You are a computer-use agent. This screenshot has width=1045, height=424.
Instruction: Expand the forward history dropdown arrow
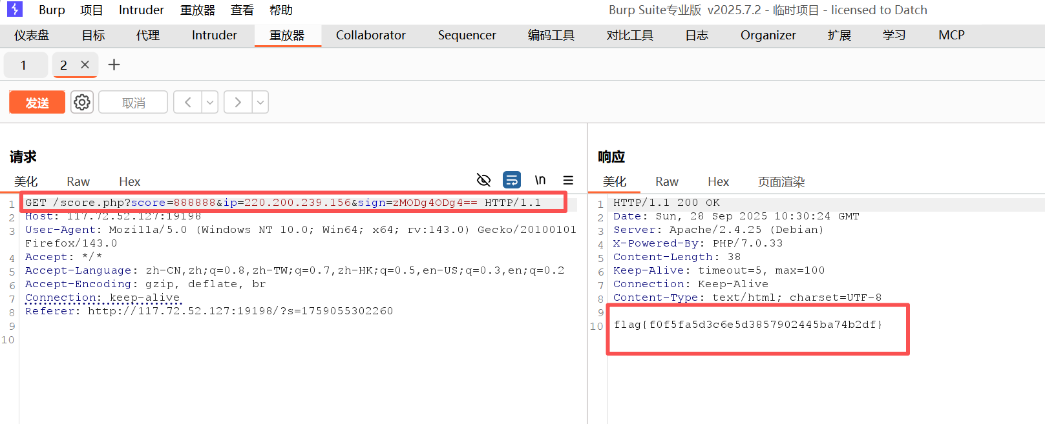(x=260, y=102)
